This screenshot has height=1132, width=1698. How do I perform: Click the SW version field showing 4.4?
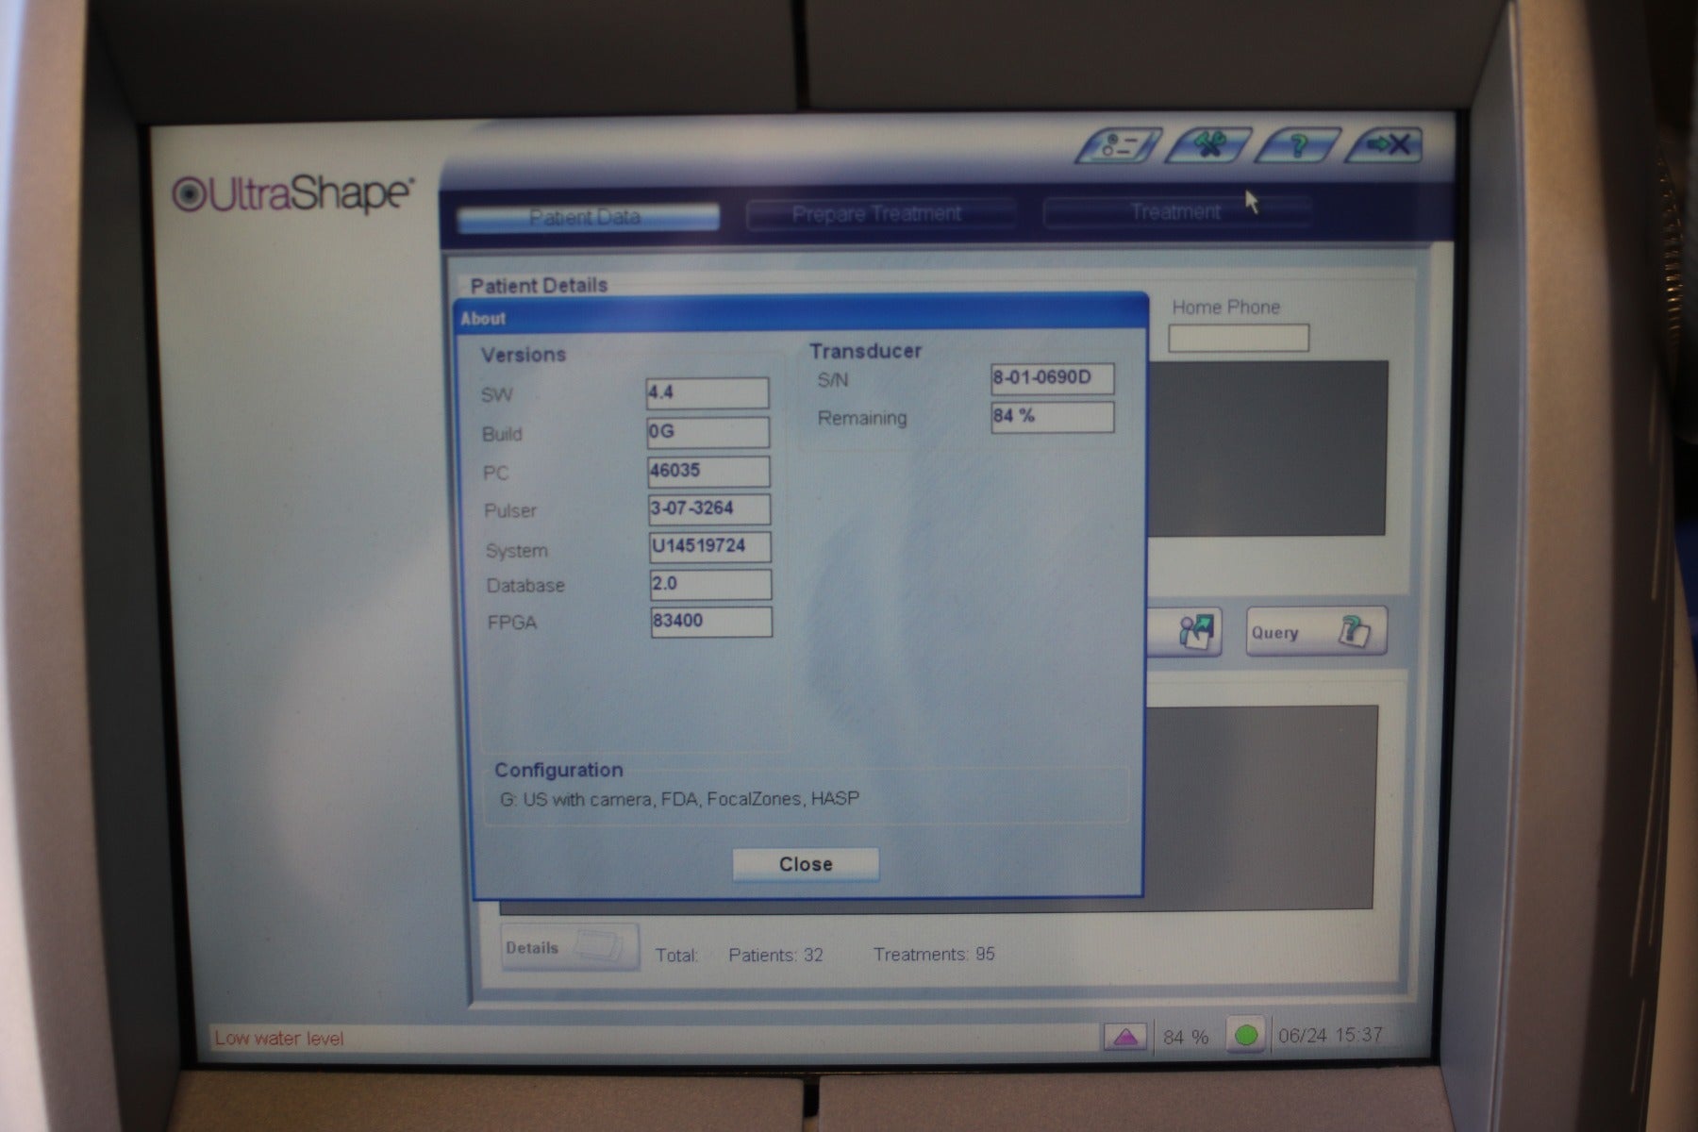tap(707, 392)
